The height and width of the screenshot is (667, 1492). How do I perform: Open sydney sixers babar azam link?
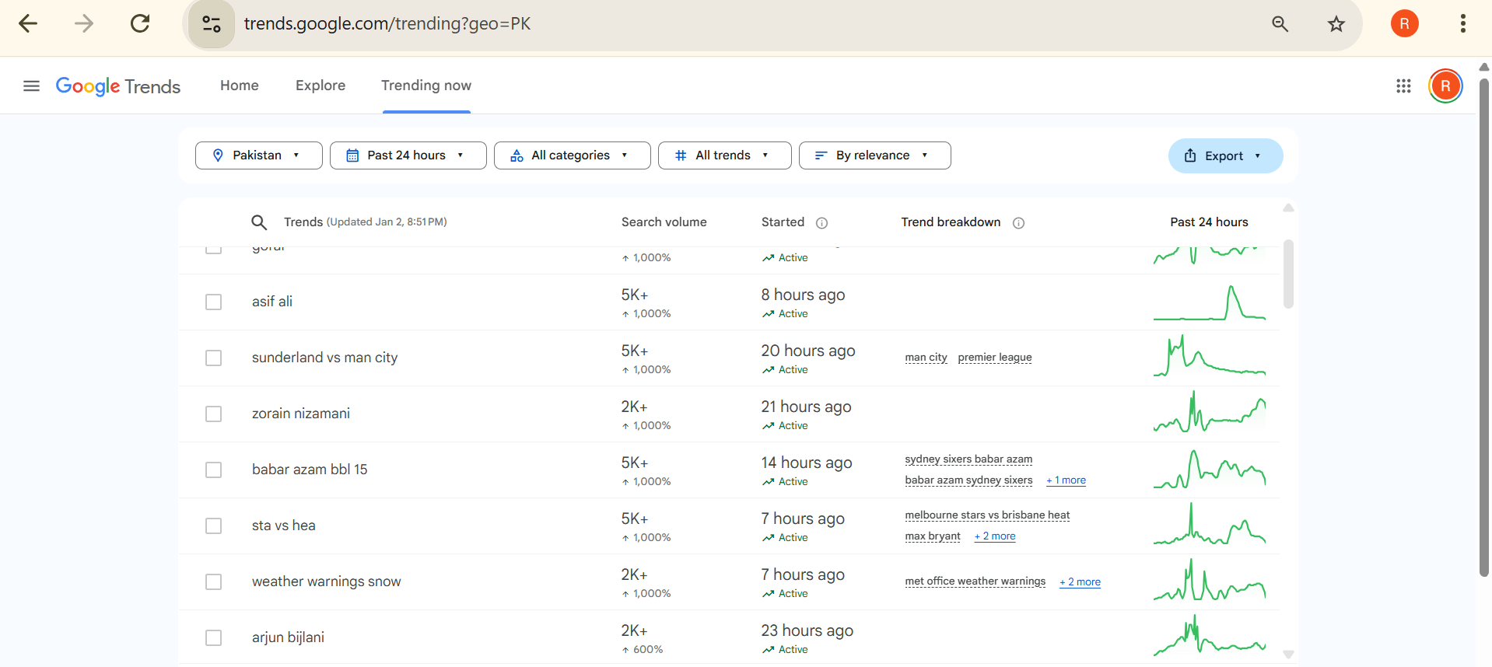click(968, 459)
